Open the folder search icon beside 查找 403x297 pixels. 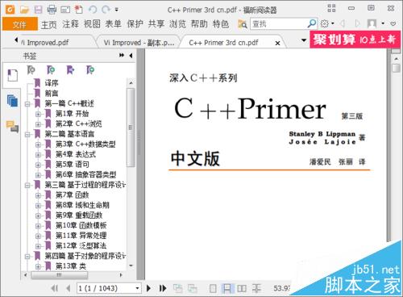243,24
